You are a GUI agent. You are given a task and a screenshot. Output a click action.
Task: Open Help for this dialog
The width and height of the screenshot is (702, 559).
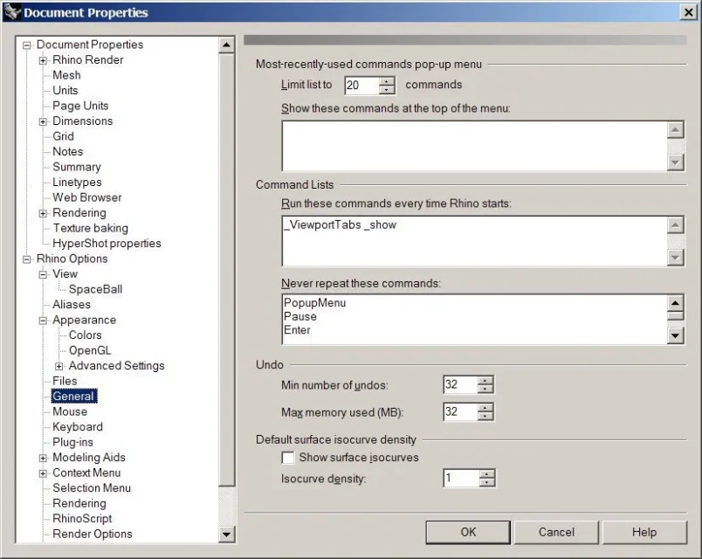coord(644,532)
